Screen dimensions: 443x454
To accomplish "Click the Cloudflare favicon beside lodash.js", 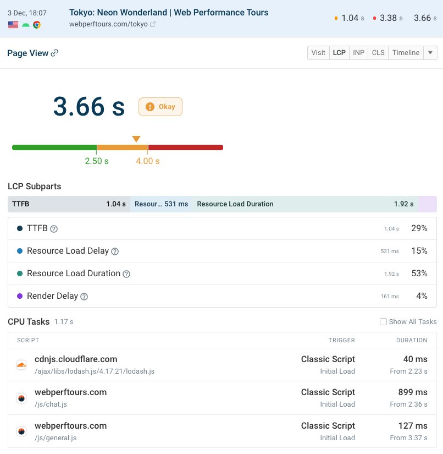I will click(21, 364).
